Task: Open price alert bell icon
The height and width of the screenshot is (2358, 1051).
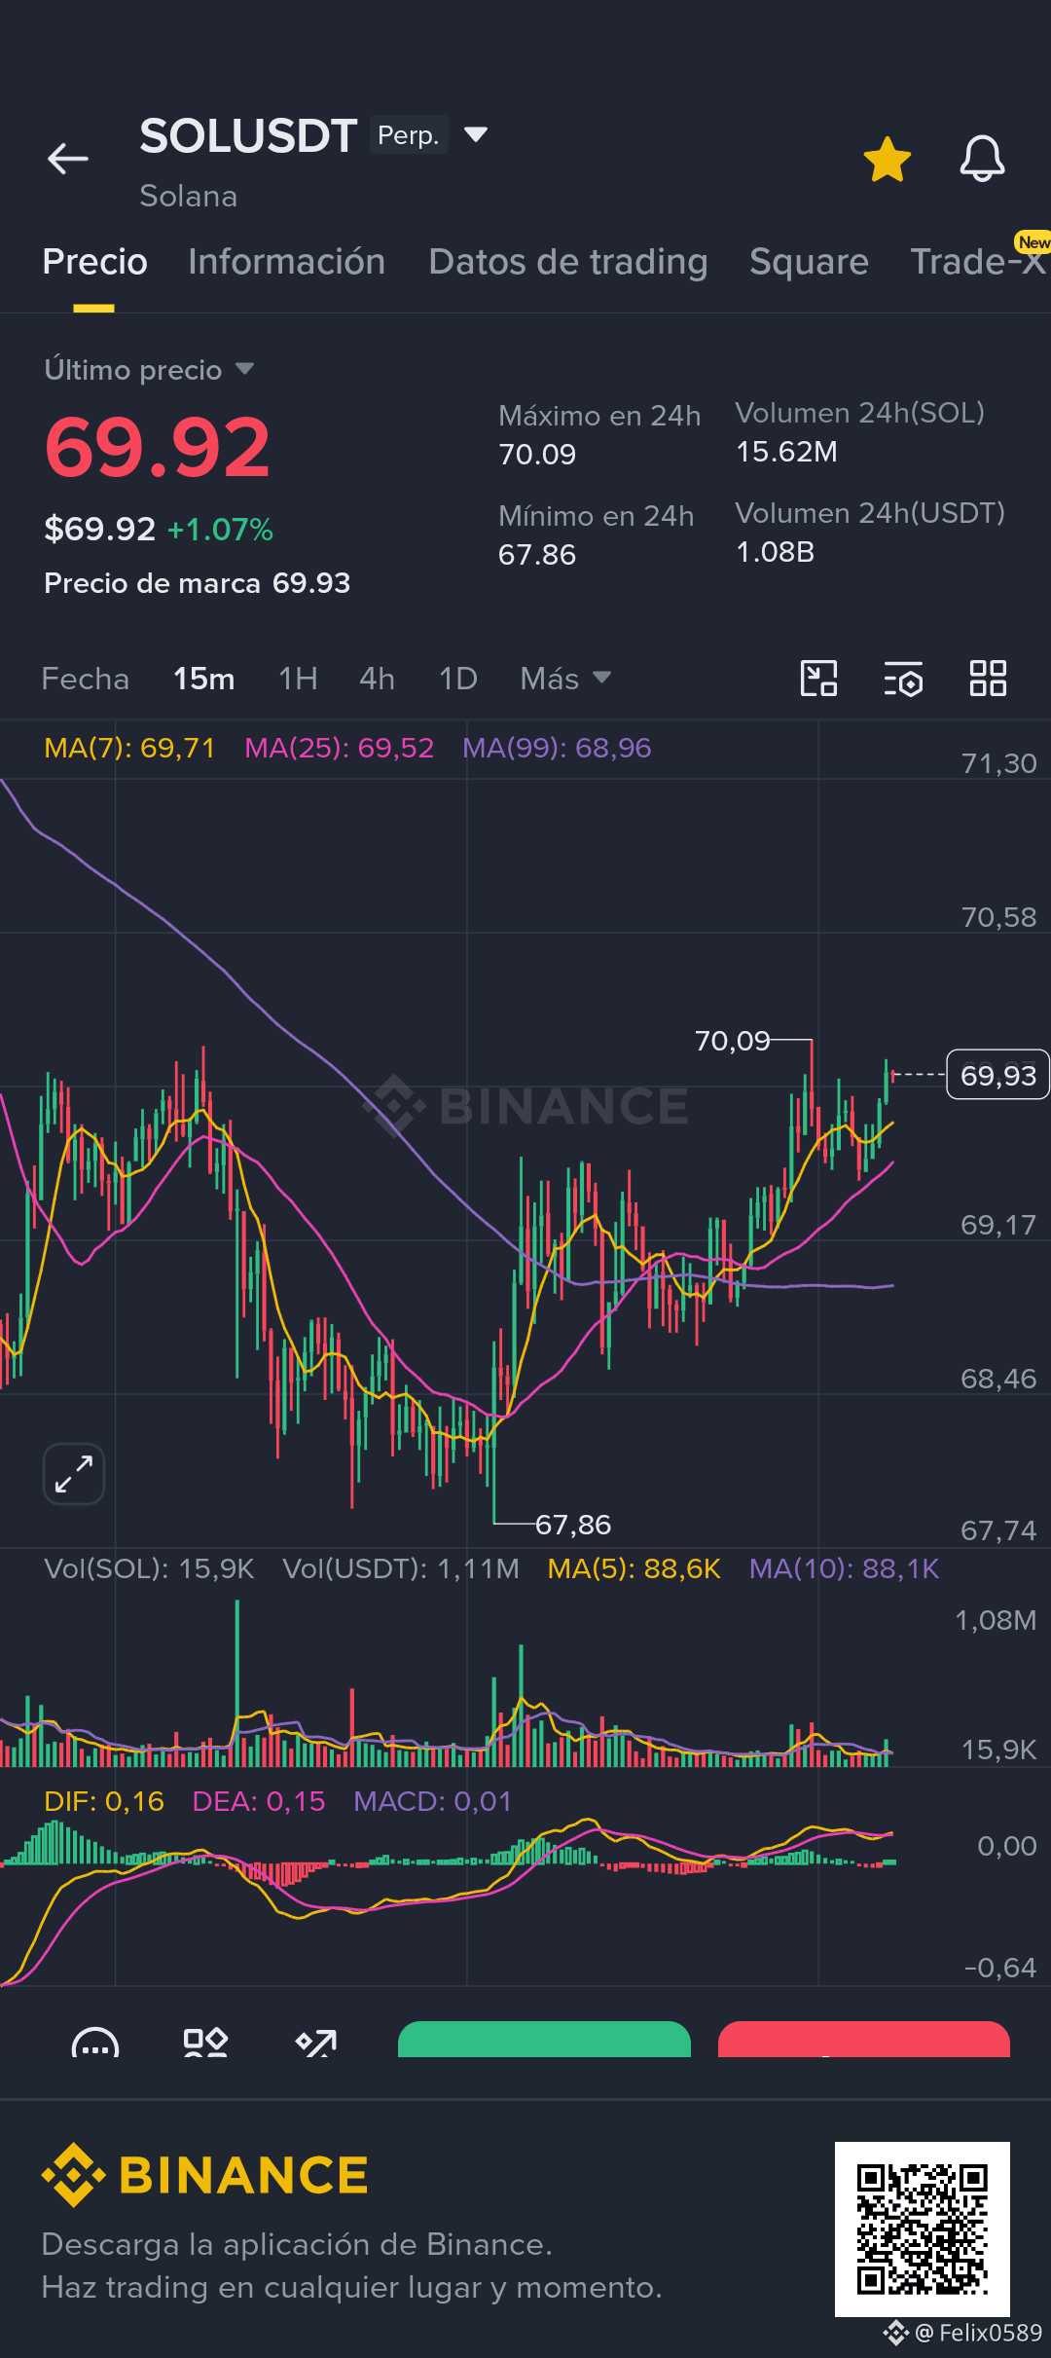Action: pyautogui.click(x=982, y=159)
